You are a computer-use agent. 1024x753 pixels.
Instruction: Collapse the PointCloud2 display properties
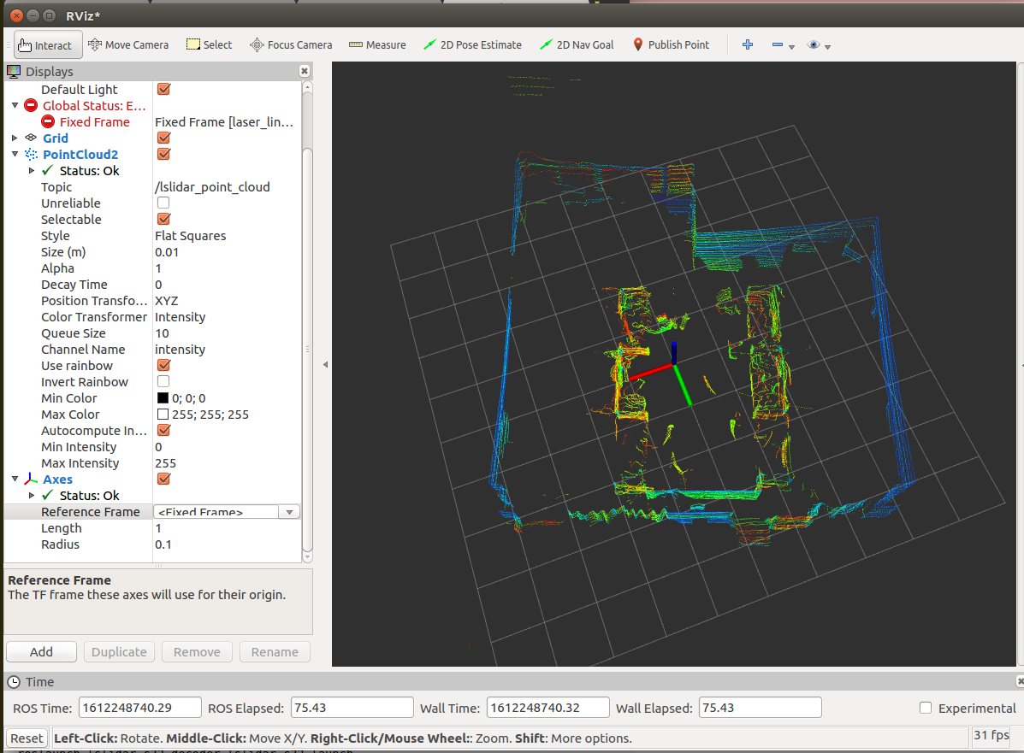15,154
